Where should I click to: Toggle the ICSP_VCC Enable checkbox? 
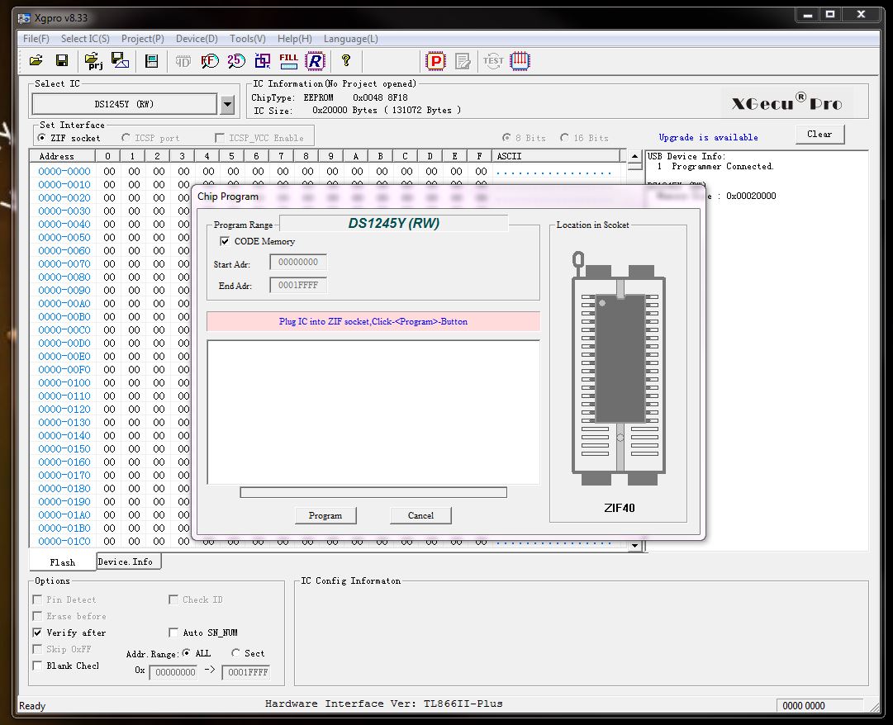tap(219, 138)
